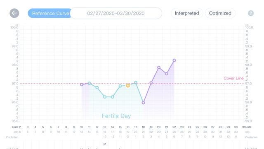Select the orange ovulation day marker
The height and width of the screenshot is (149, 264).
click(128, 86)
